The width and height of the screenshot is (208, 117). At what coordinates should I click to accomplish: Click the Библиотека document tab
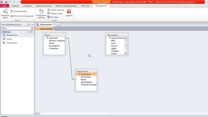coord(46,25)
